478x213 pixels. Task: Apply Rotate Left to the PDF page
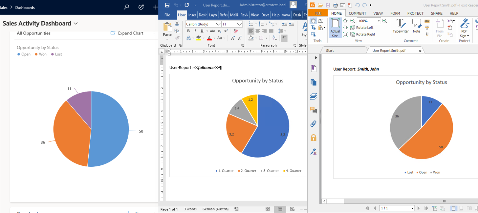(x=365, y=27)
